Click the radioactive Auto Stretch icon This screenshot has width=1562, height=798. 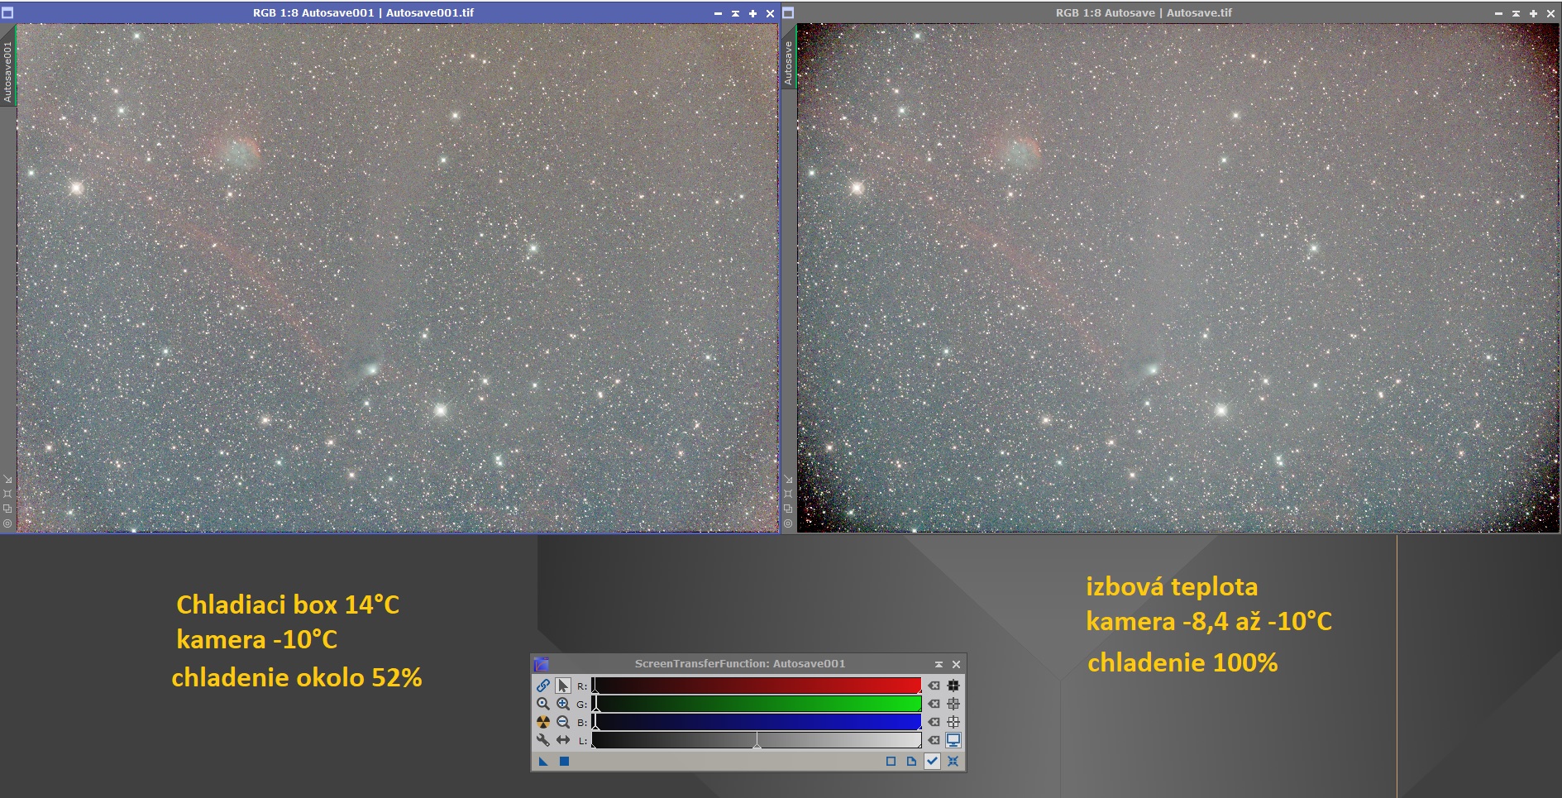point(542,722)
